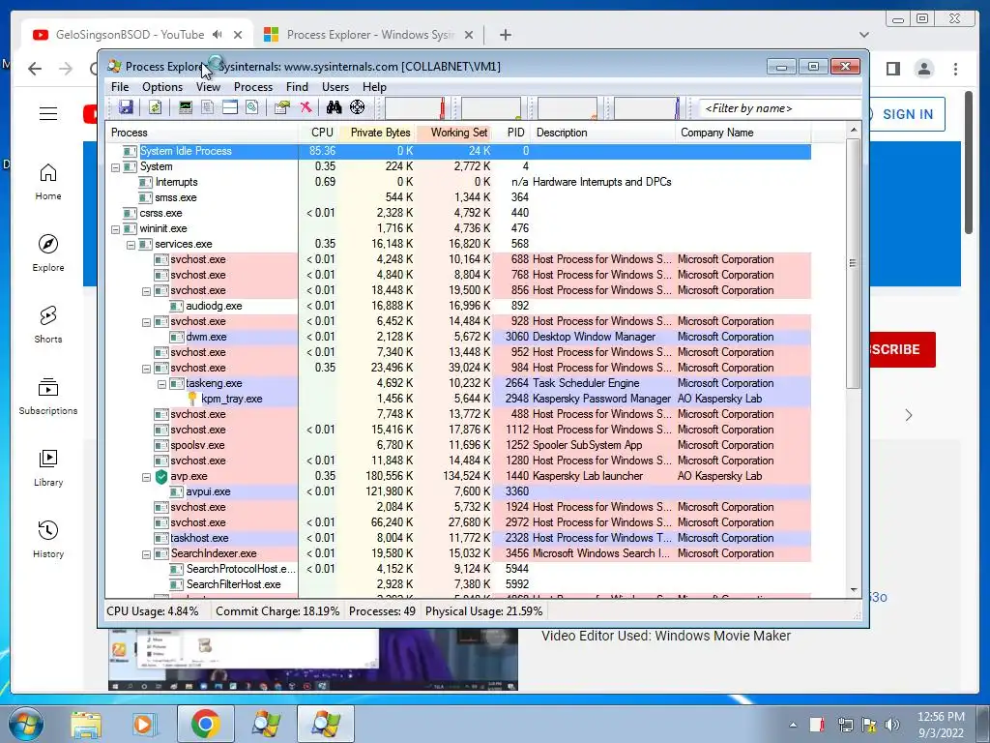Open YouTube Library in sidebar
Image resolution: width=990 pixels, height=743 pixels.
[x=48, y=467]
